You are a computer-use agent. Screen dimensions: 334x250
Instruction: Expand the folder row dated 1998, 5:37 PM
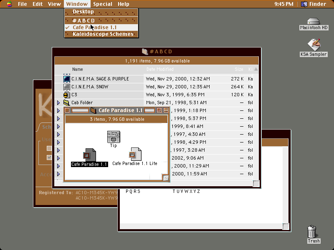(58, 118)
